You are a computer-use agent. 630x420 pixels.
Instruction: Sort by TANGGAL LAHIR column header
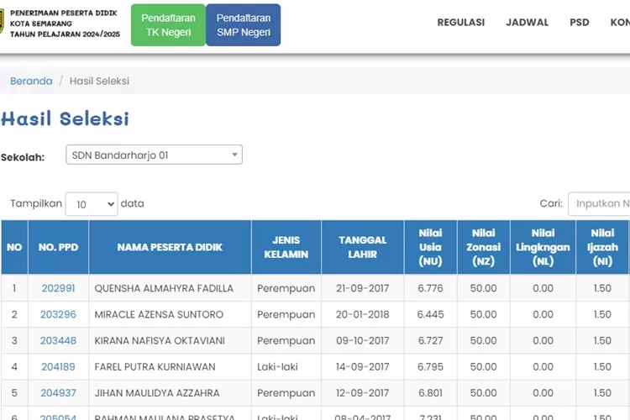tap(363, 247)
